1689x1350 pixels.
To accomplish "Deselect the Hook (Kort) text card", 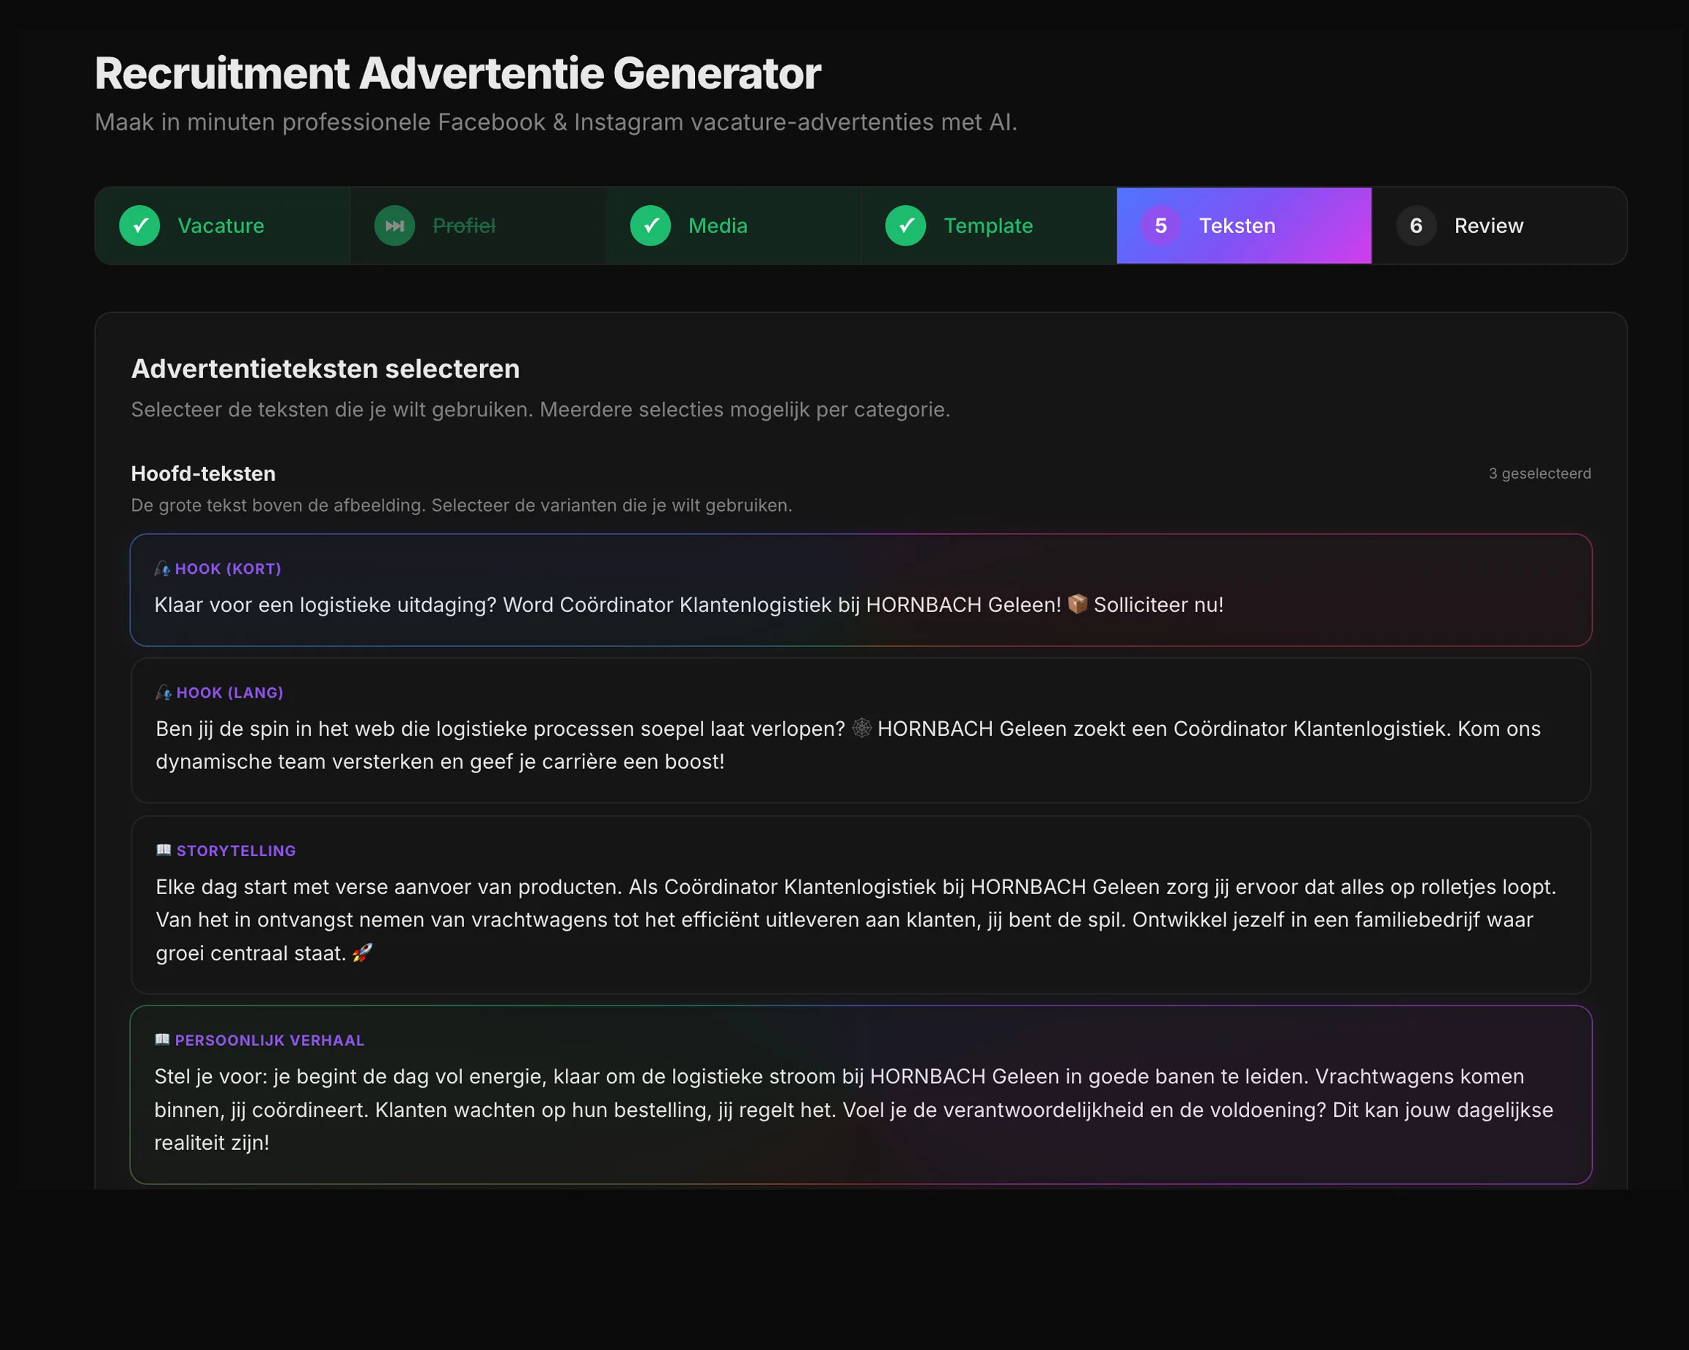I will (x=861, y=590).
